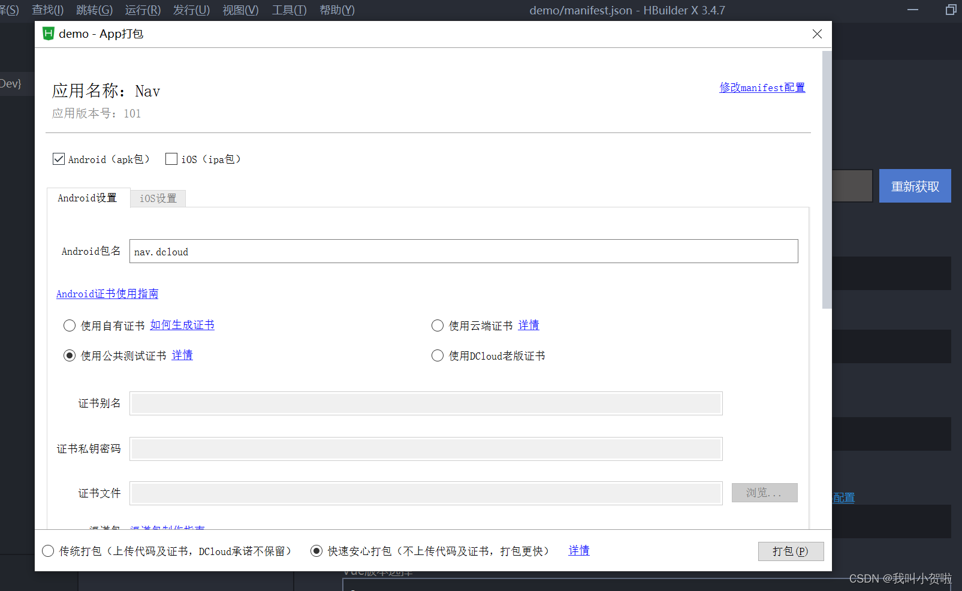
Task: Open 修改manifest配置 link
Action: [x=762, y=88]
